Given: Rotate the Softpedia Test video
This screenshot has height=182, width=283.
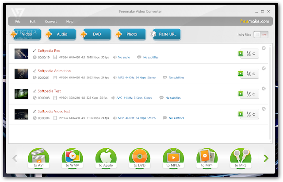Looking at the screenshot, I should click(x=253, y=94).
